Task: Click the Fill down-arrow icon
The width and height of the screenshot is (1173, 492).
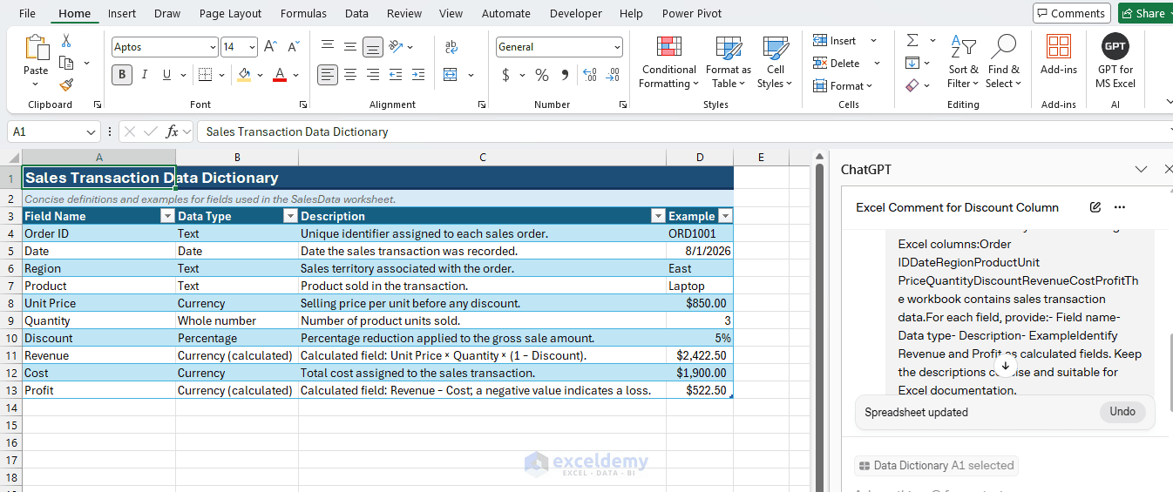Action: pyautogui.click(x=912, y=63)
